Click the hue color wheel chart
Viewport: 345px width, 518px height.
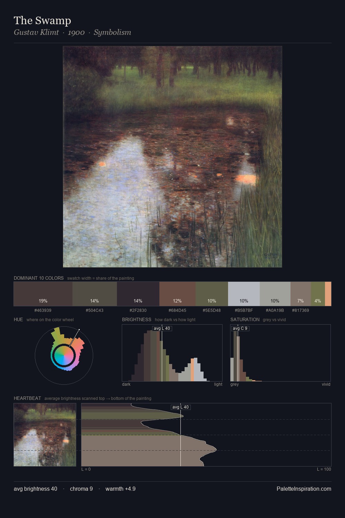point(64,355)
